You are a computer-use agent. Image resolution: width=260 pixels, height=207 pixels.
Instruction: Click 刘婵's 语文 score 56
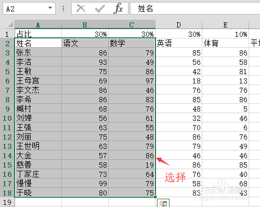coord(85,118)
